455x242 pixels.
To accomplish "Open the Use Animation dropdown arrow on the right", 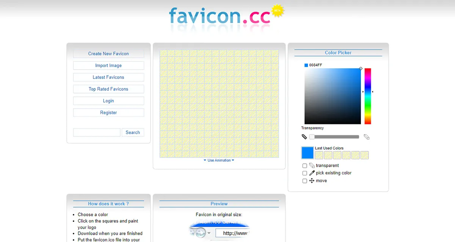I will click(234, 160).
